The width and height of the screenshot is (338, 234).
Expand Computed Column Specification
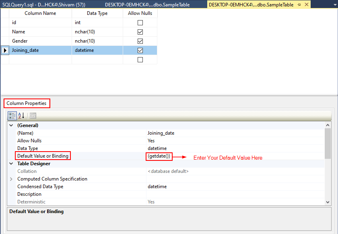(11, 179)
